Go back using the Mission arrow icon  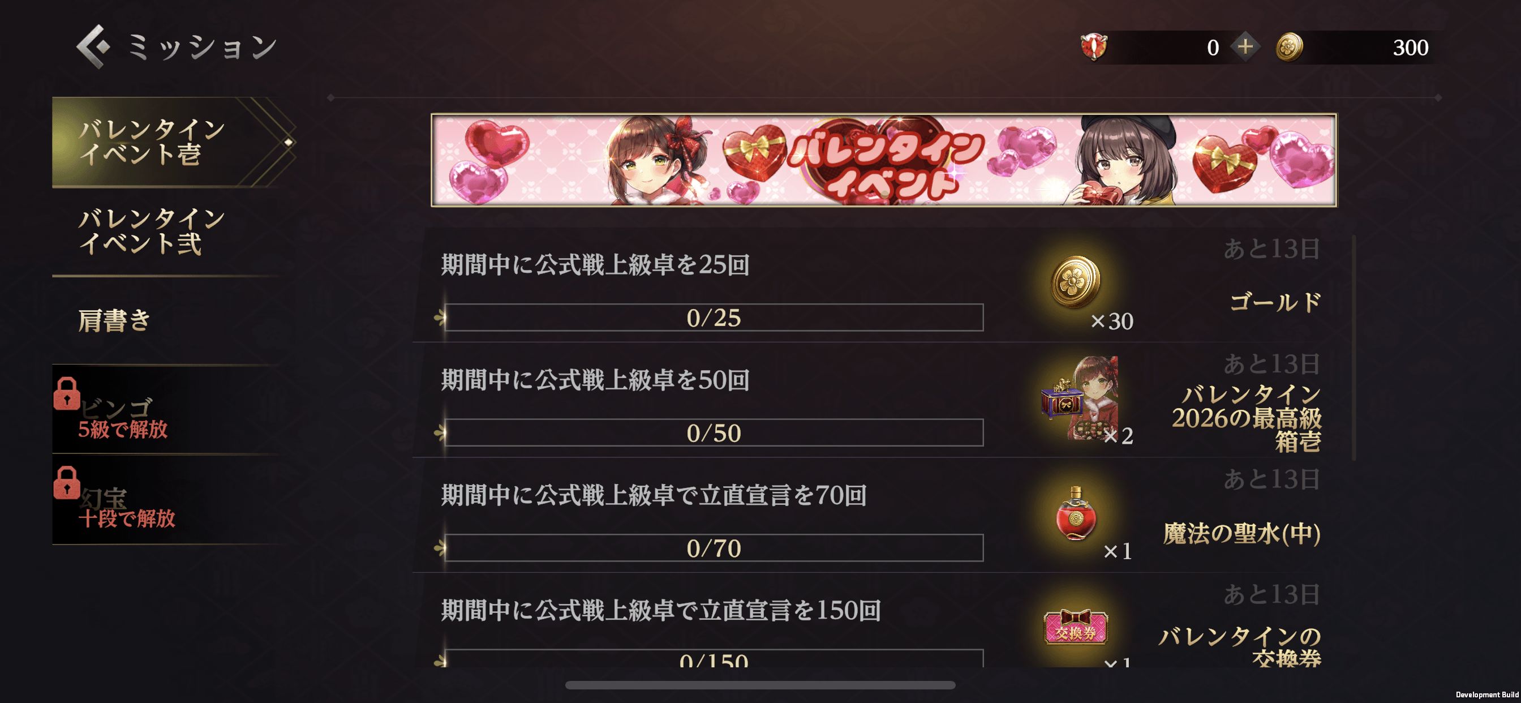93,46
